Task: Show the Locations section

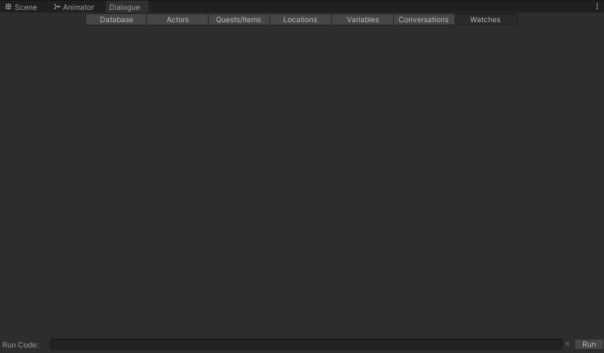Action: (300, 20)
